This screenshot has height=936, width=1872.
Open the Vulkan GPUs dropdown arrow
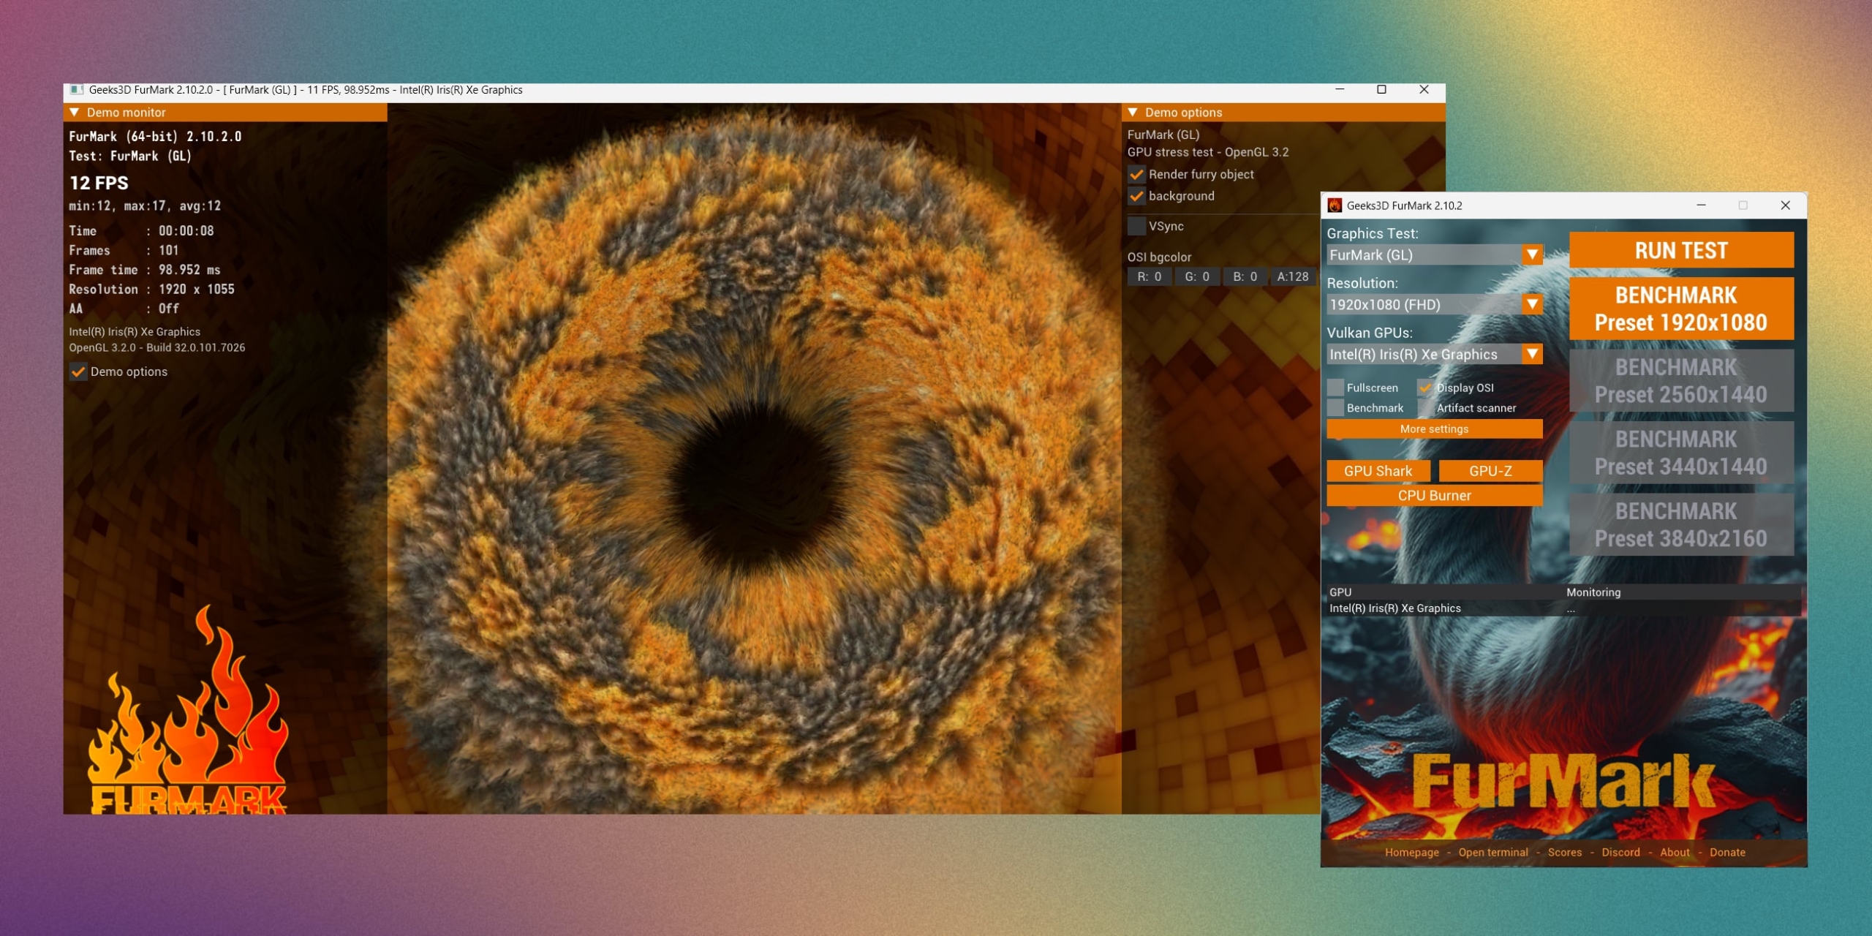[1532, 354]
